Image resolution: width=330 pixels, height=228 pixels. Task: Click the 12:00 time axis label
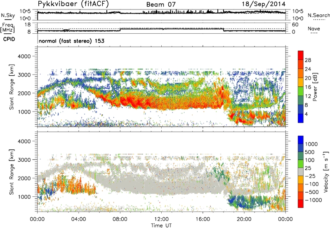pyautogui.click(x=161, y=219)
